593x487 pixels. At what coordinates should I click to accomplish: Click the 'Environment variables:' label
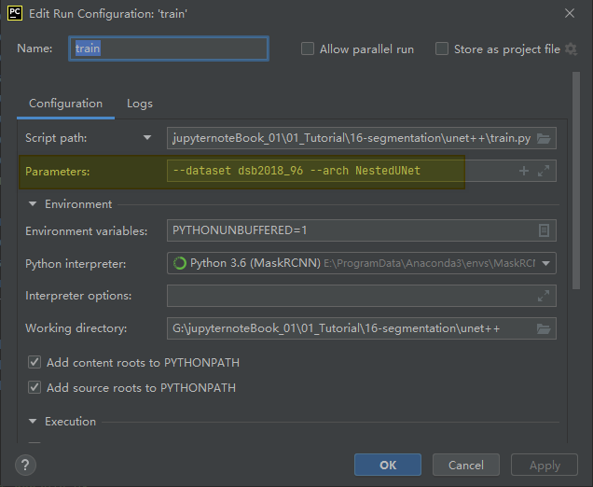[86, 230]
